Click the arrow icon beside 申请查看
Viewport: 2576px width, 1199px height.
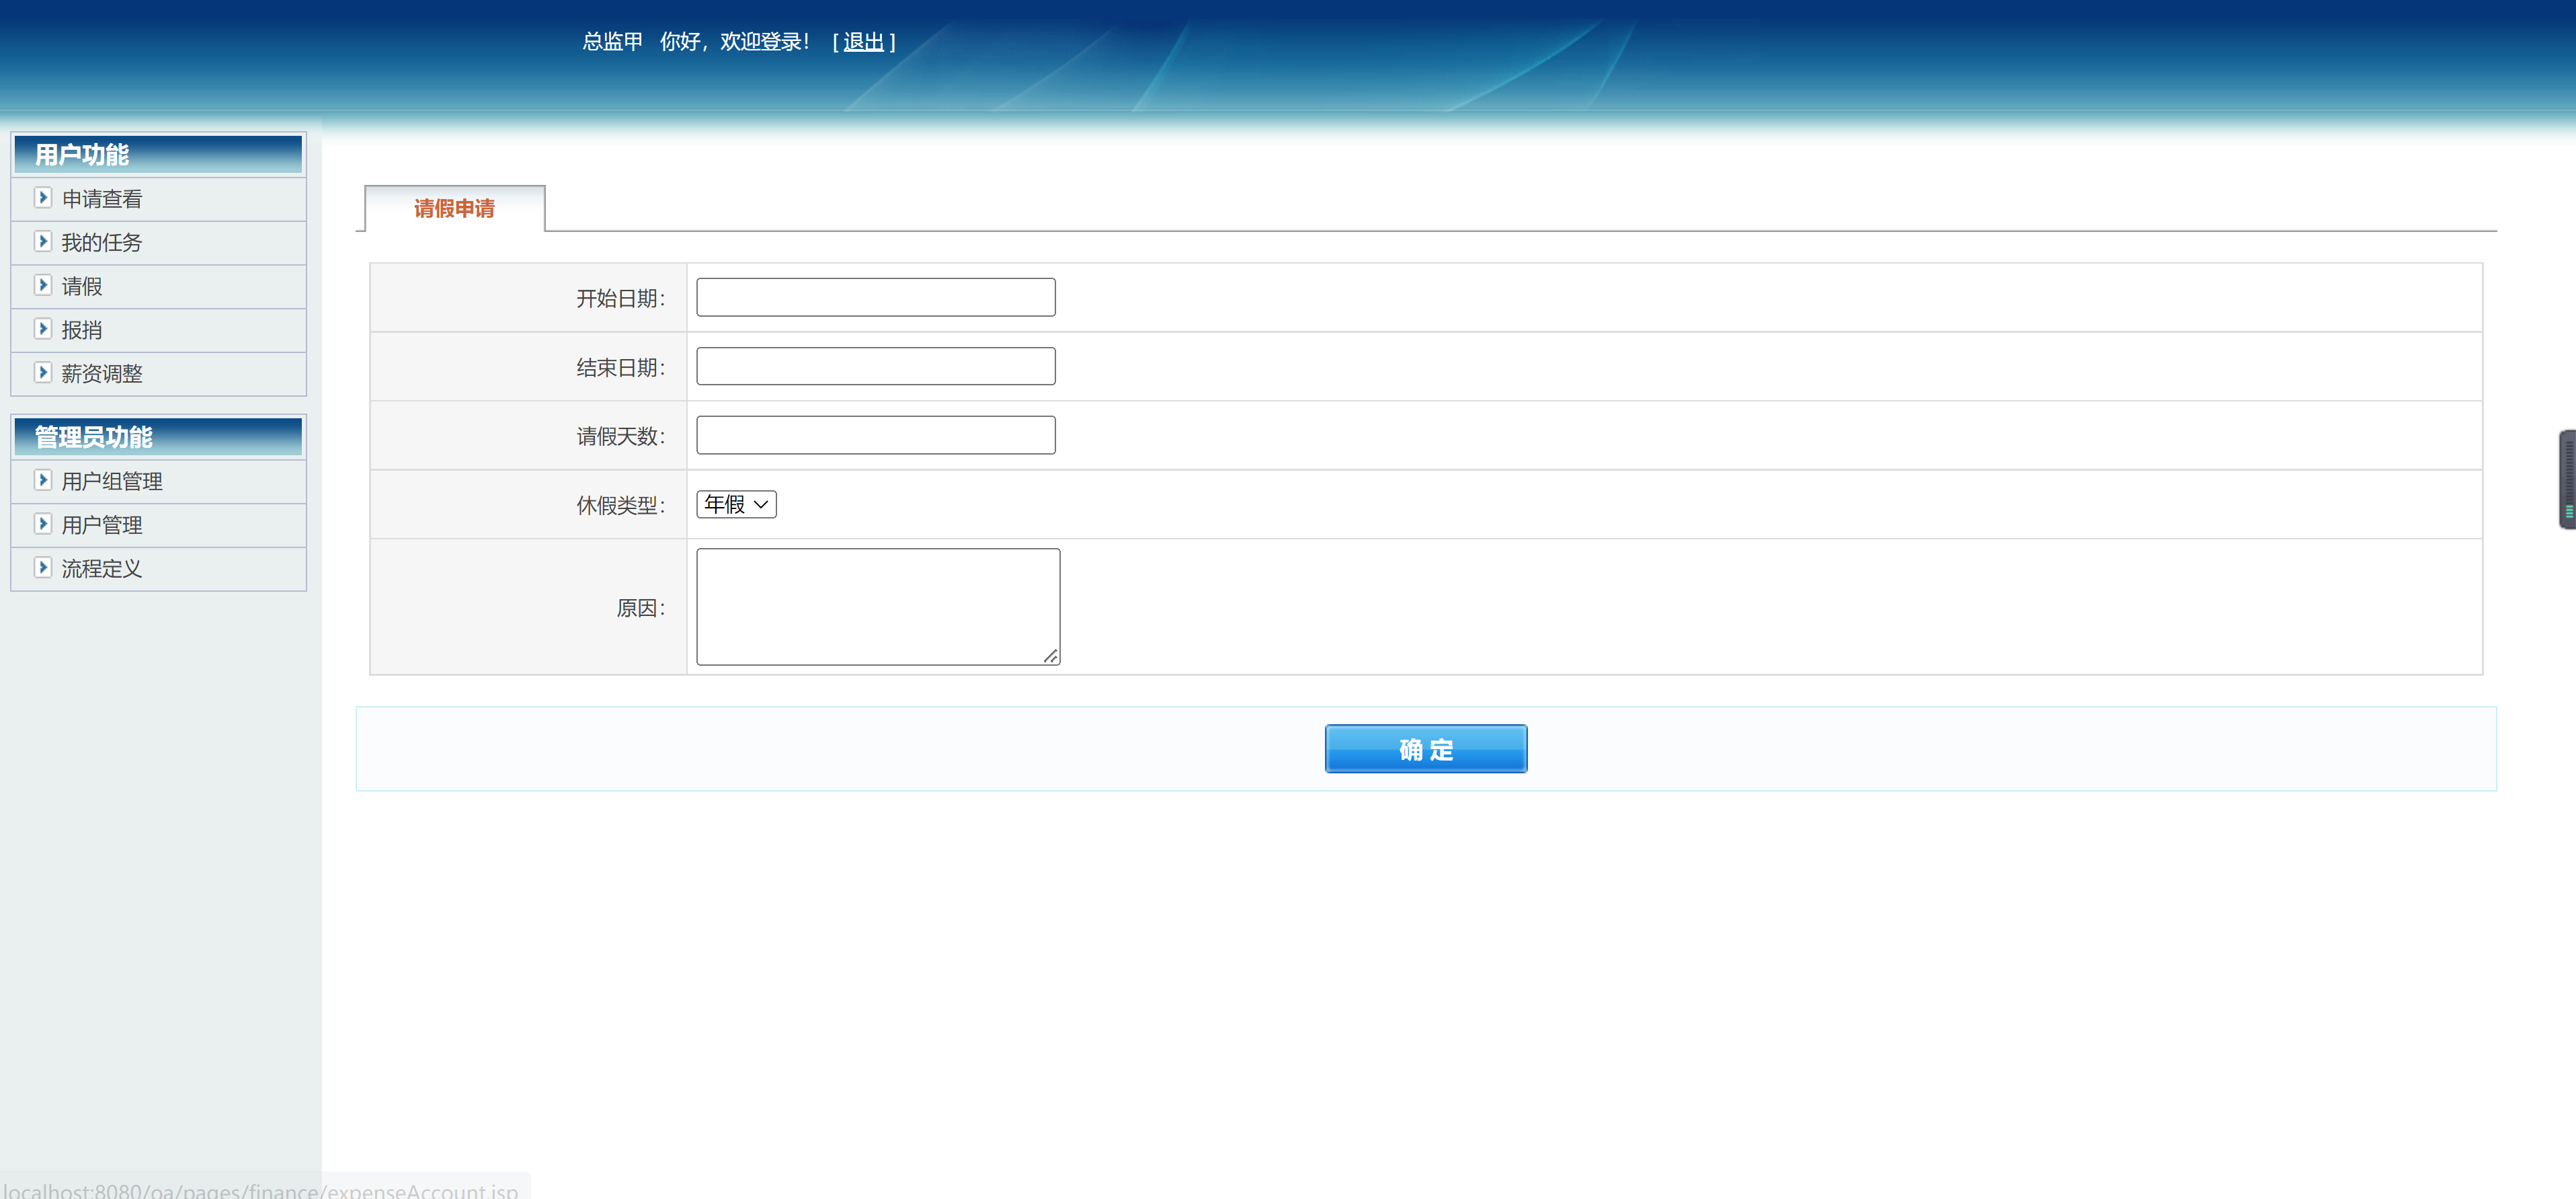43,198
